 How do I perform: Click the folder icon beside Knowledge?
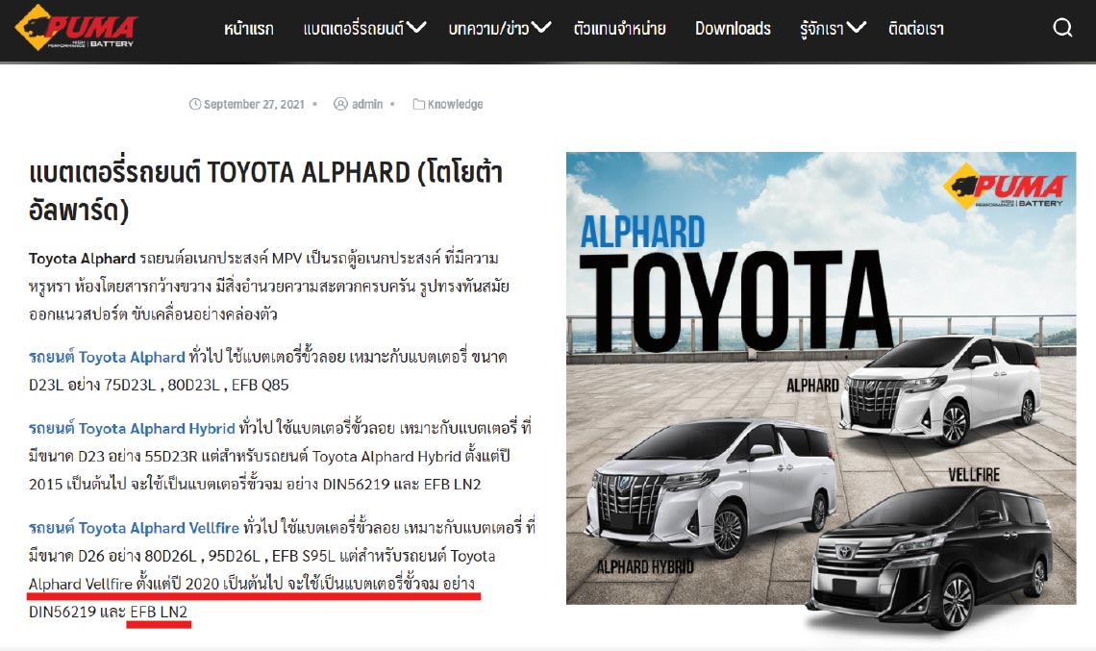(418, 104)
